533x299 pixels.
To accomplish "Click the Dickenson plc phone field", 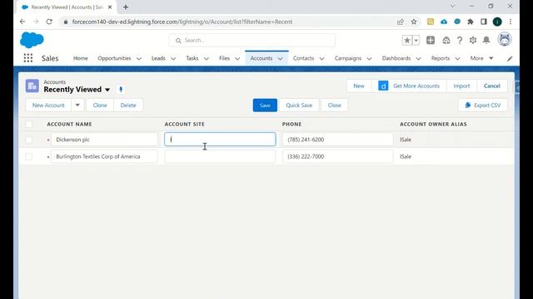I will 337,140.
